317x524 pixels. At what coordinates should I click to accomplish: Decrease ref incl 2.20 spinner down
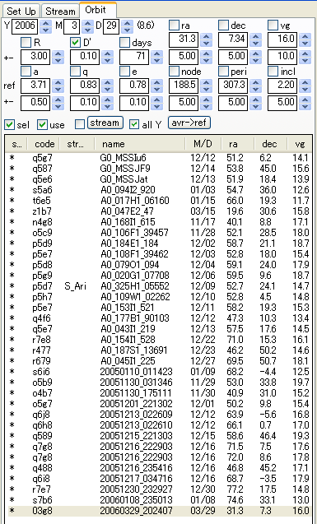(305, 90)
